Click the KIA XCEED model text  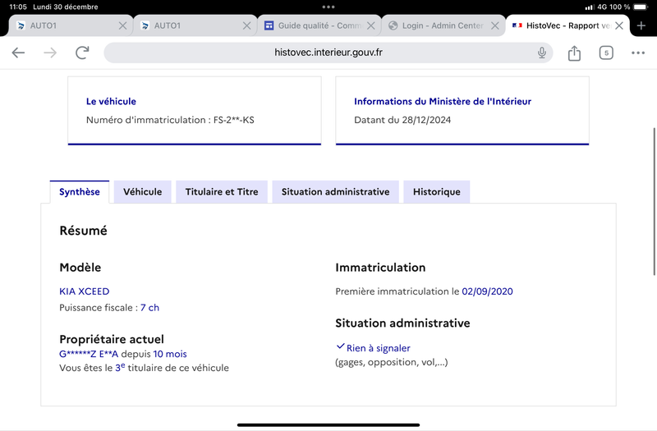click(x=85, y=291)
